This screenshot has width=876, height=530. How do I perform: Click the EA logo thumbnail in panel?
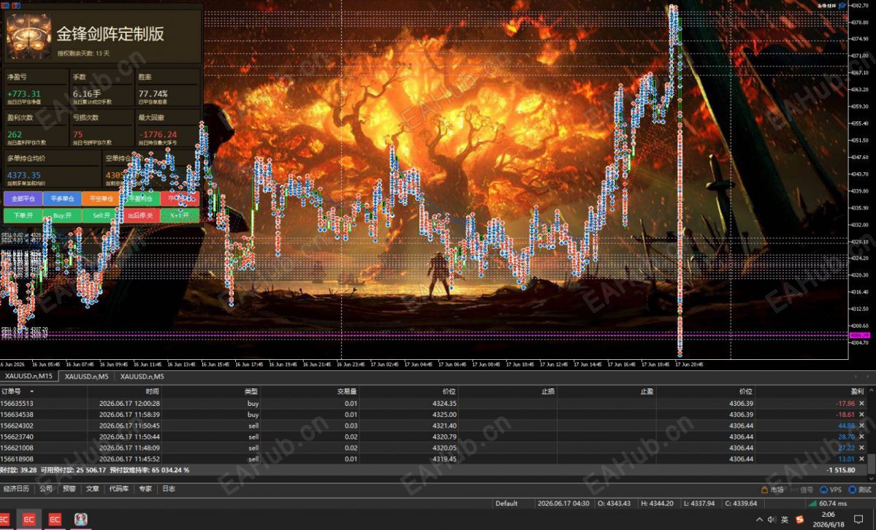(x=28, y=37)
